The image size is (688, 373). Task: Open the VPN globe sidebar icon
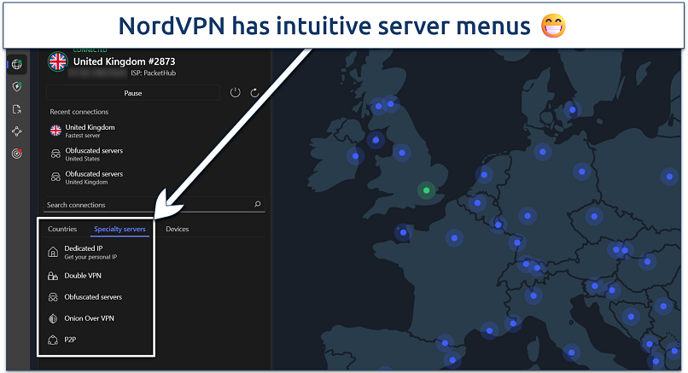[x=17, y=65]
